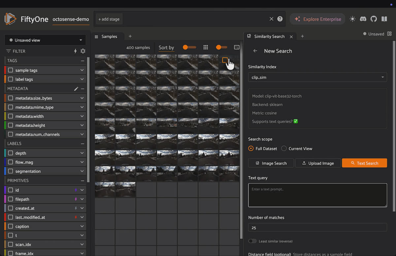
Task: Expand the flow_mag field chevron
Action: (x=82, y=162)
